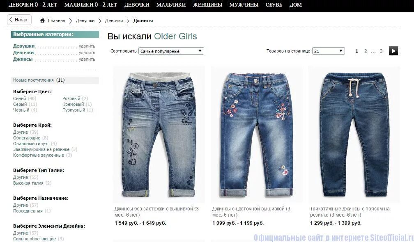Remove the Джинсы category filter
The height and width of the screenshot is (242, 414).
pos(87,59)
